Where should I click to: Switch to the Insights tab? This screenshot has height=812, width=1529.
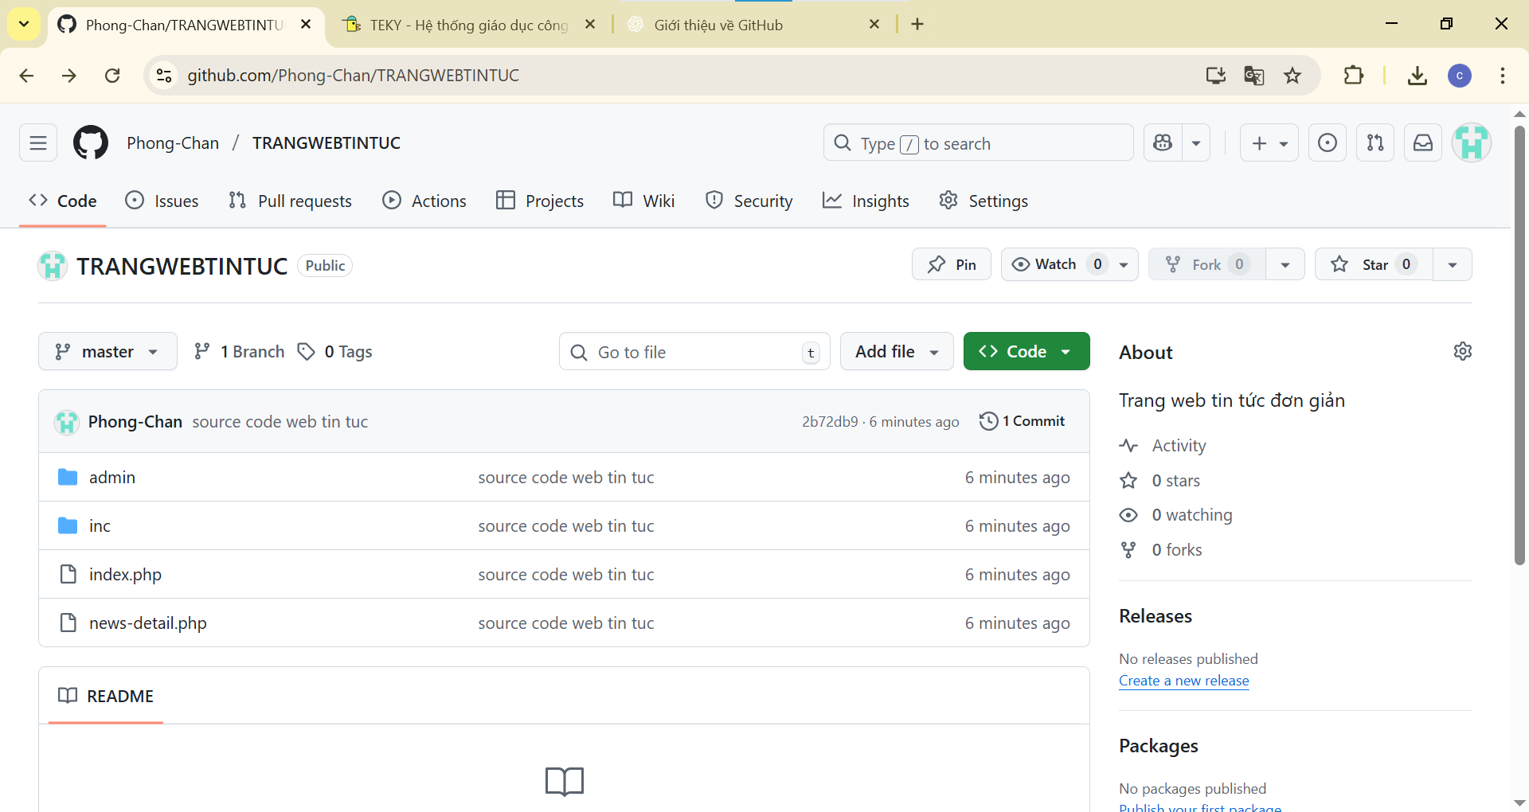(866, 201)
